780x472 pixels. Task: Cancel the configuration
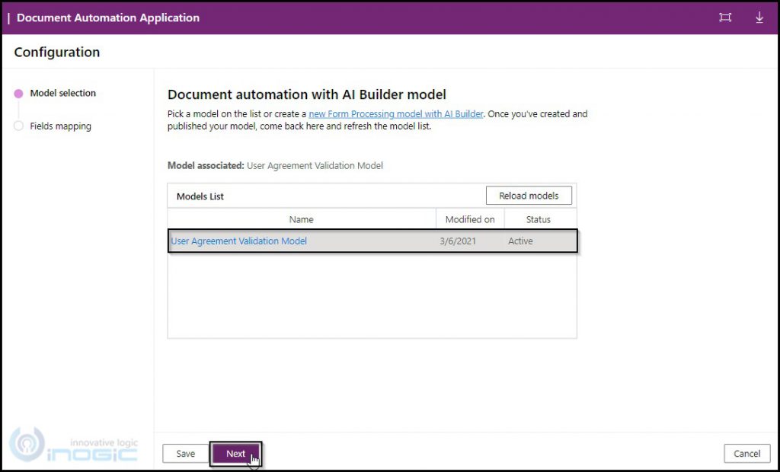(x=746, y=453)
